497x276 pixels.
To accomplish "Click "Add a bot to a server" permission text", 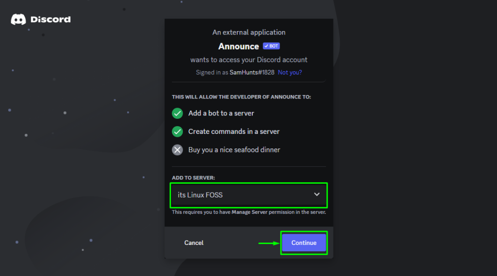I will [x=221, y=113].
